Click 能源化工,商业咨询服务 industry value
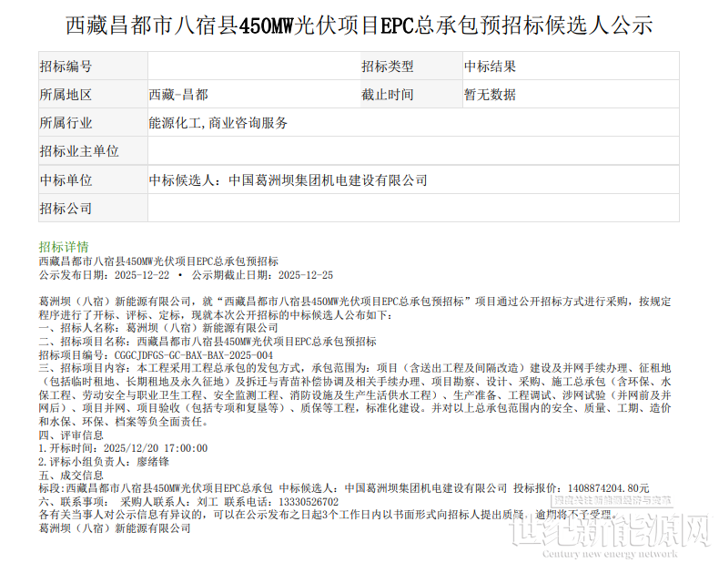The image size is (719, 563). point(218,123)
